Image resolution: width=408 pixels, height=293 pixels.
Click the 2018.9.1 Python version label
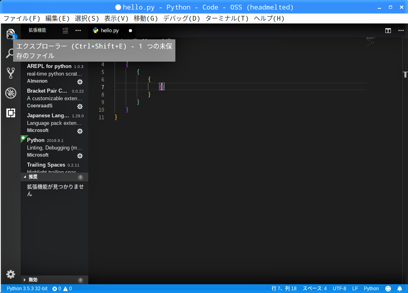pos(55,140)
